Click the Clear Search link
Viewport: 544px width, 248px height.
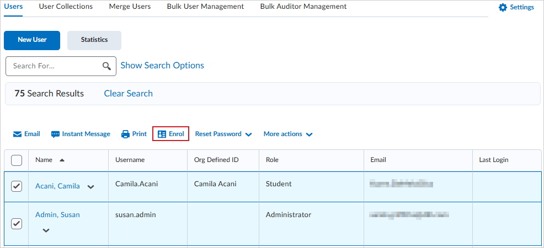[129, 94]
